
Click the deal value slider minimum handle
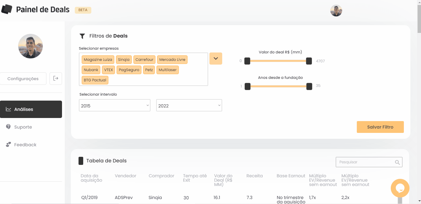click(x=247, y=61)
